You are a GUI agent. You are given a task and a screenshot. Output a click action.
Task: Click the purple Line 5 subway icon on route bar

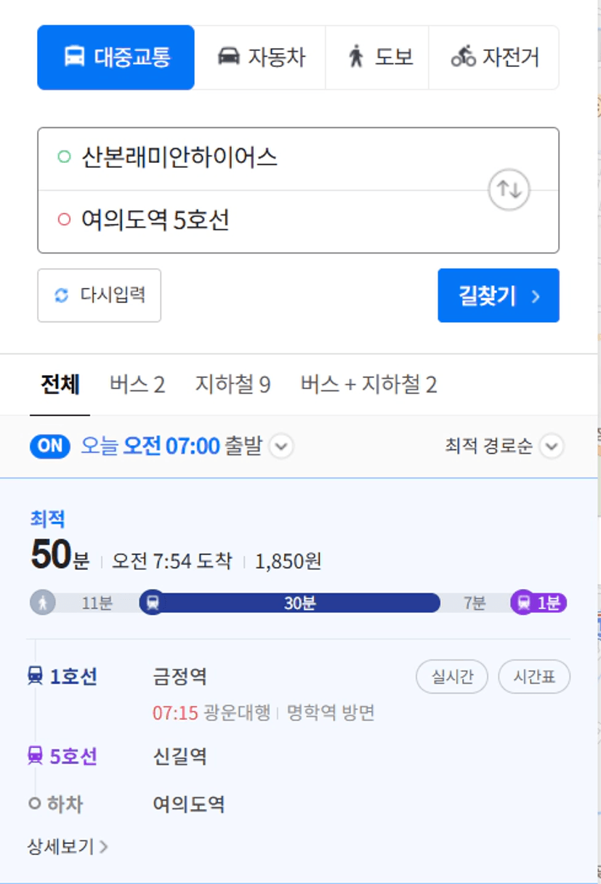tap(523, 603)
